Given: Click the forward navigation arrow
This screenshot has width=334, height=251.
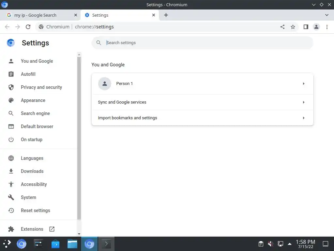Looking at the screenshot, I should (18, 27).
